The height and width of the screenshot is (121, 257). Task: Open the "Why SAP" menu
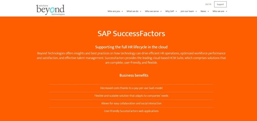coord(170,11)
